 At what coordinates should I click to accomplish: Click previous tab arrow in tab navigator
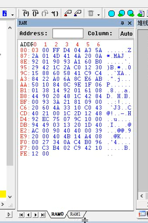click(28, 215)
